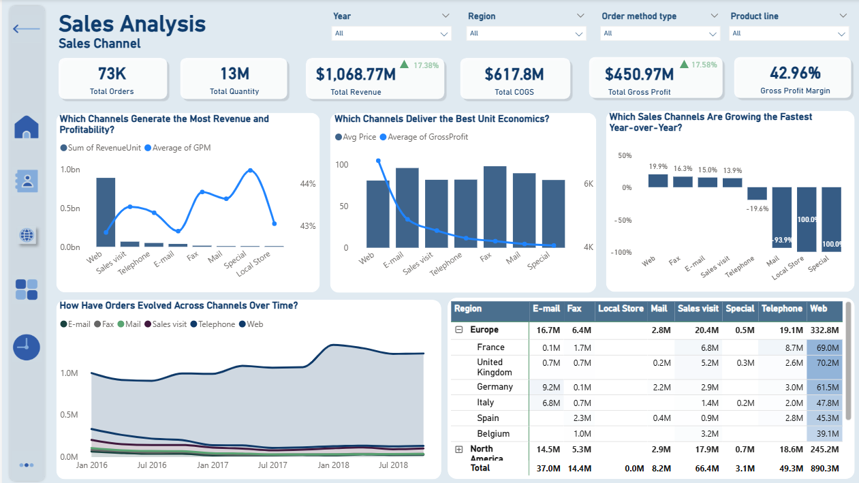The image size is (859, 483).
Task: Open the Region filter dropdown
Action: click(526, 33)
